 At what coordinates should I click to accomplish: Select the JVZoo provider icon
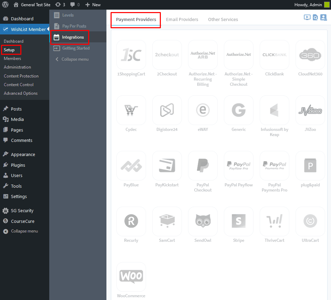(x=310, y=110)
